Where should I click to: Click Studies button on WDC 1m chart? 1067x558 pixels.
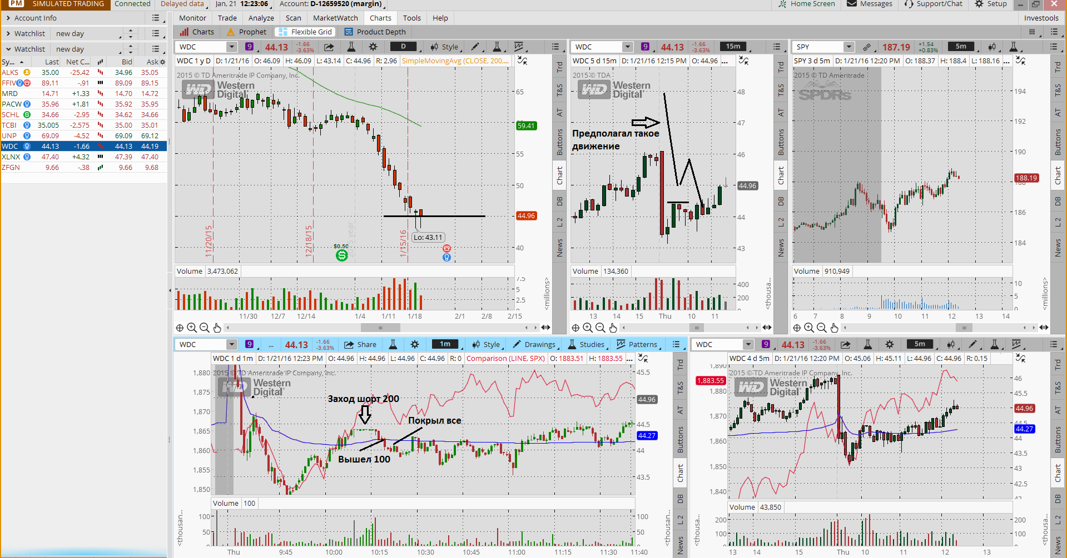click(587, 344)
